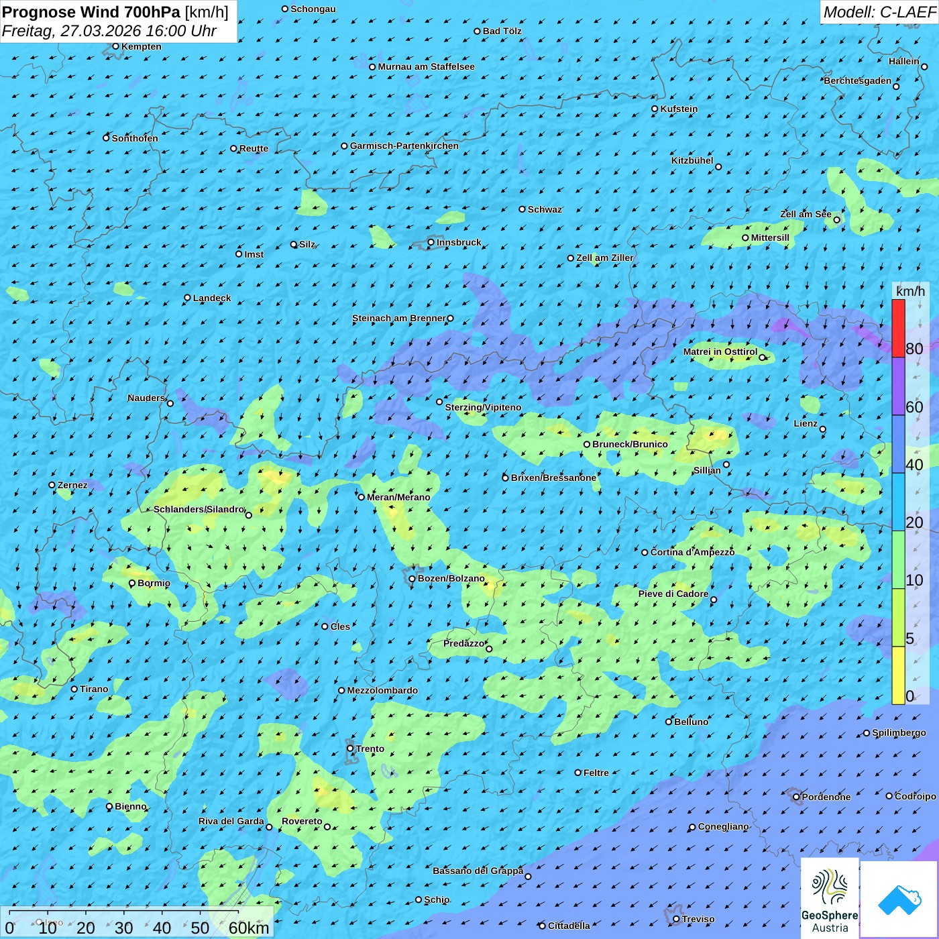
Task: Click the Cles city label
Action: 340,626
